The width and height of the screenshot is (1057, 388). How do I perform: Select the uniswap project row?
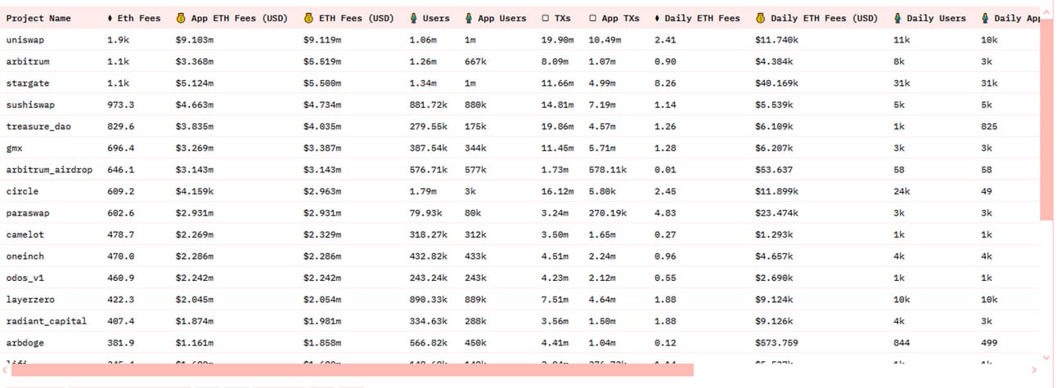522,39
